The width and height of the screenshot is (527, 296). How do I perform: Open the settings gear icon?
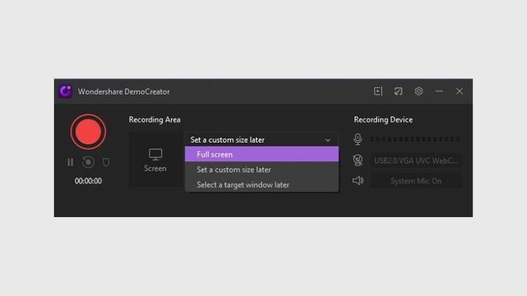(419, 91)
